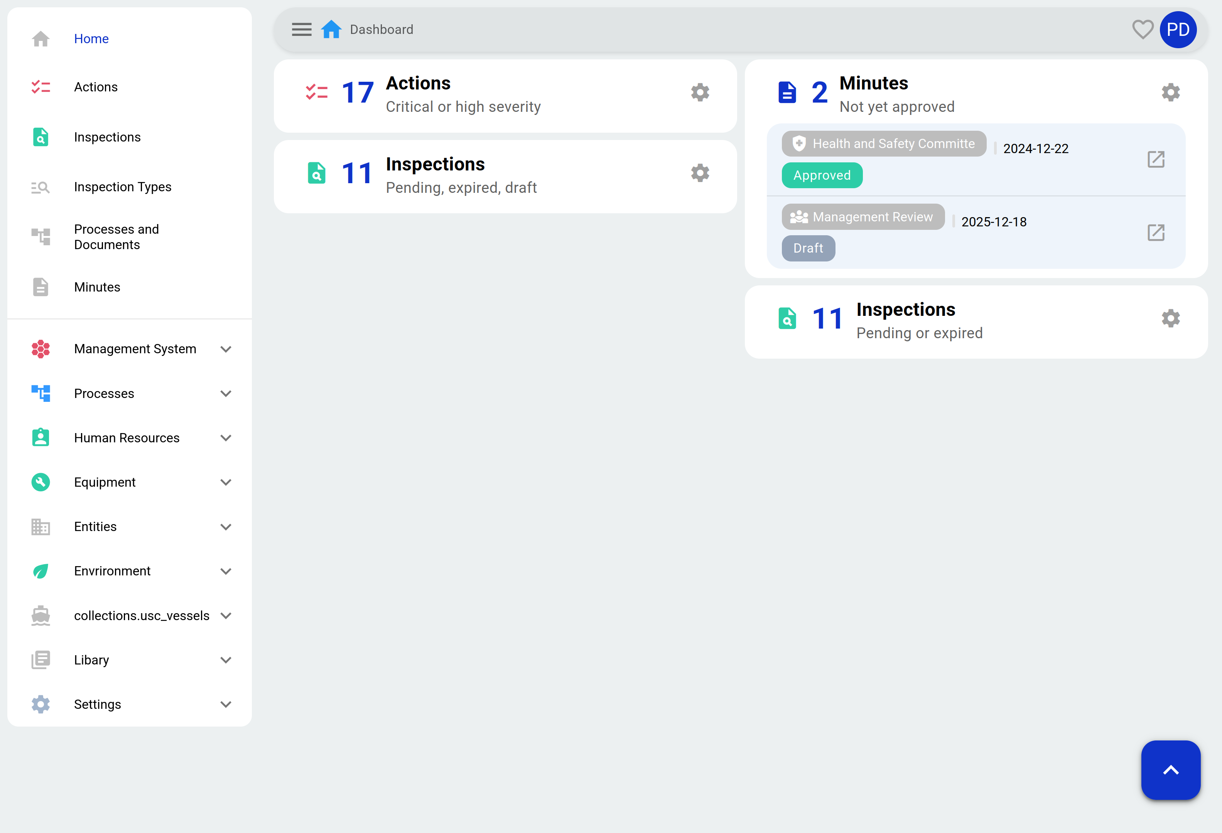Screen dimensions: 1222x833
Task: Click the Approved status badge
Action: [822, 175]
